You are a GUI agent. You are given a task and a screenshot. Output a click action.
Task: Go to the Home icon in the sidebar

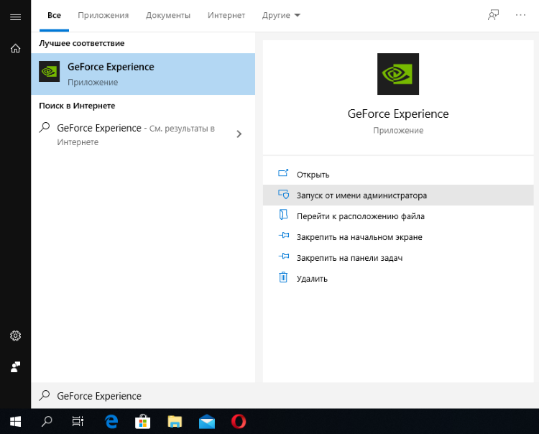pos(16,48)
